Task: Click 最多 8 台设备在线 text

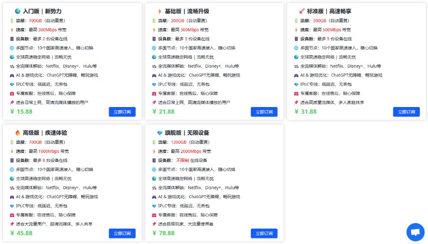Action: [x=50, y=160]
